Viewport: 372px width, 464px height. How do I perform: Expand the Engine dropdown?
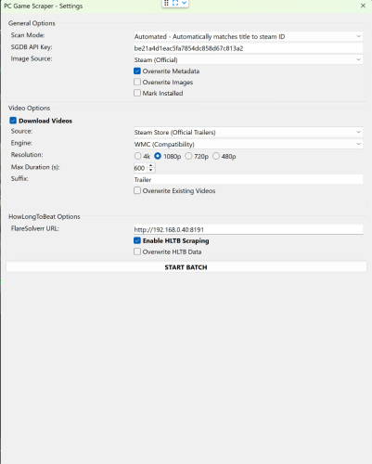click(248, 144)
